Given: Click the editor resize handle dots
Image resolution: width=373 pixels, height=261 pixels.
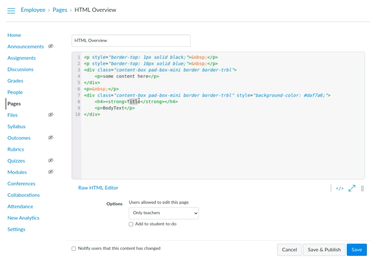Looking at the screenshot, I should (x=362, y=188).
